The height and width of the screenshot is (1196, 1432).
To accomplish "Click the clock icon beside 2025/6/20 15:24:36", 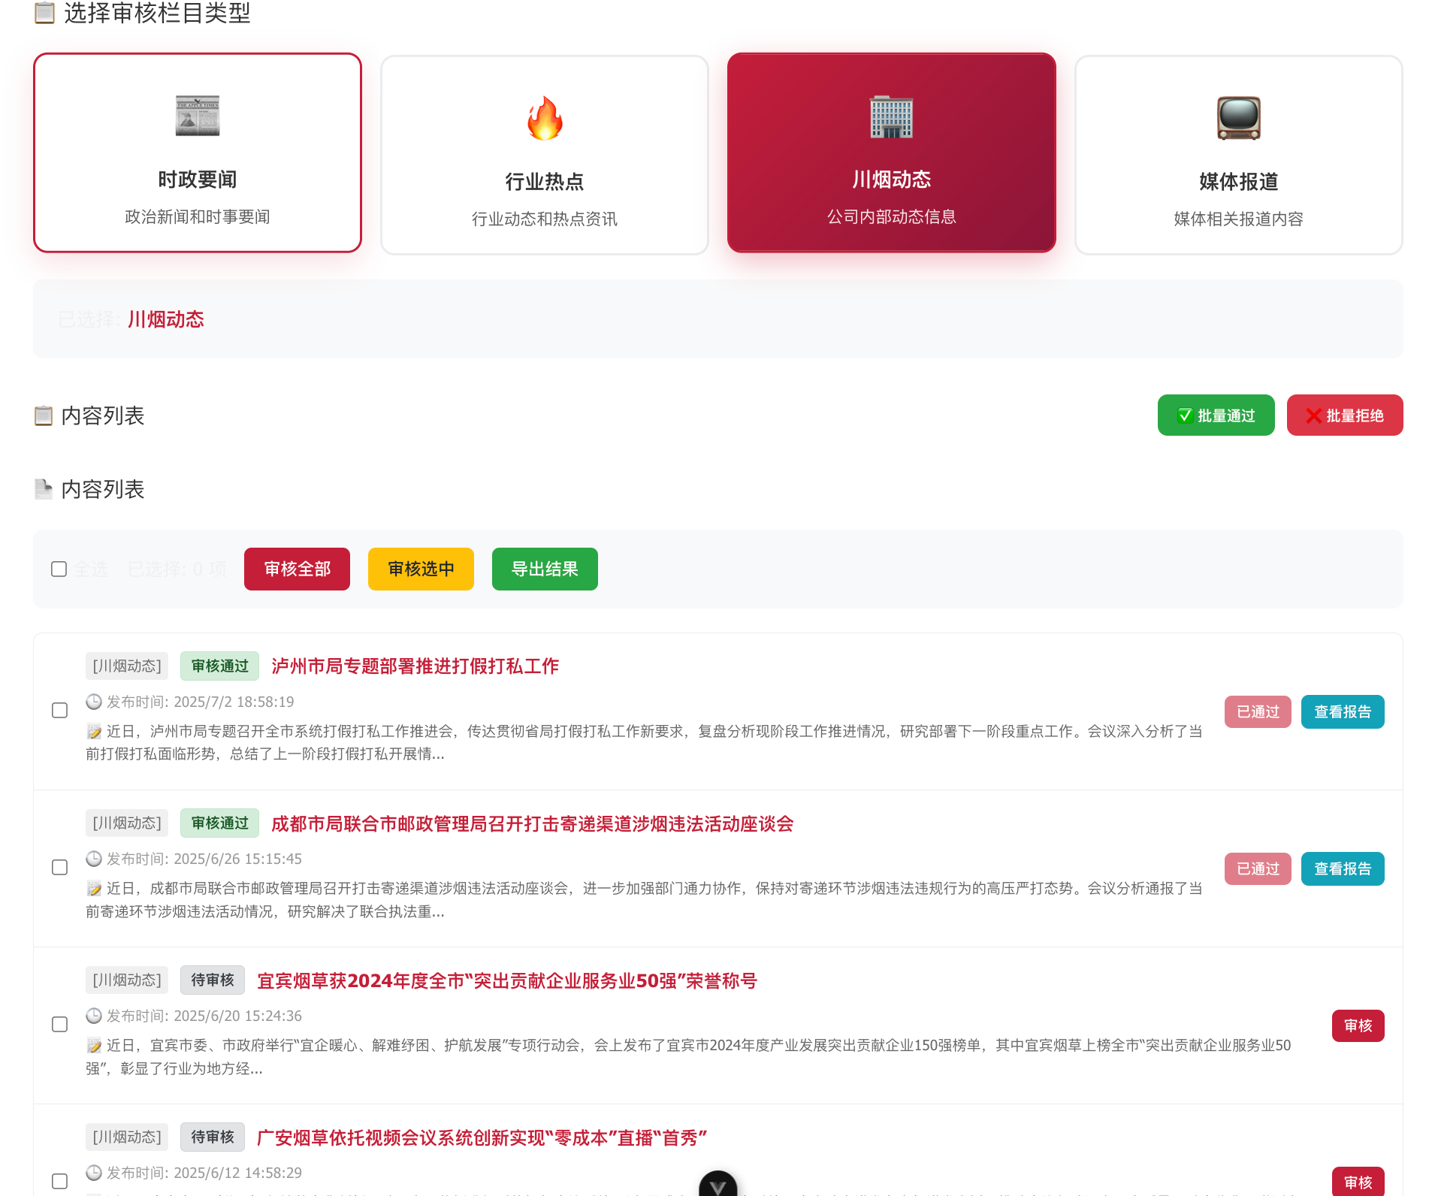I will [x=94, y=1016].
